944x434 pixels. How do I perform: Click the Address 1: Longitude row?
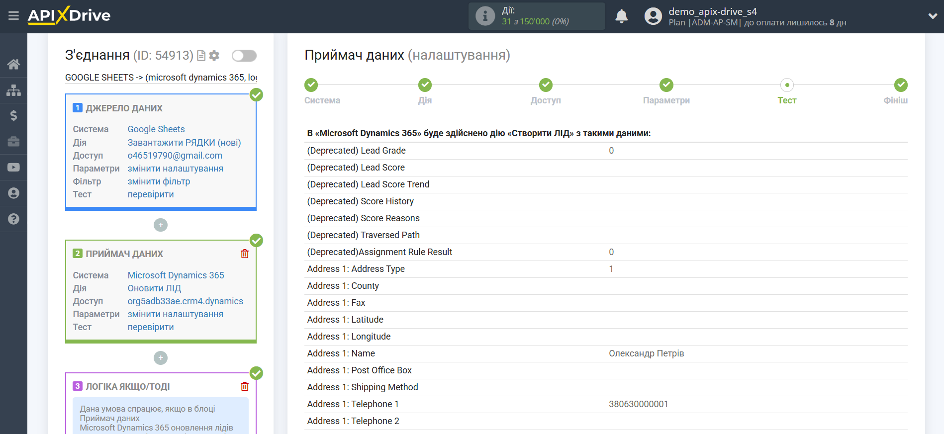606,337
